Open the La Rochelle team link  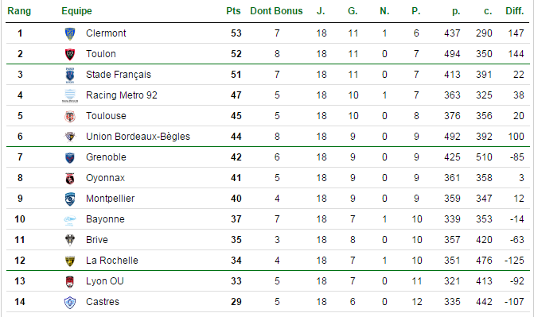coord(112,261)
